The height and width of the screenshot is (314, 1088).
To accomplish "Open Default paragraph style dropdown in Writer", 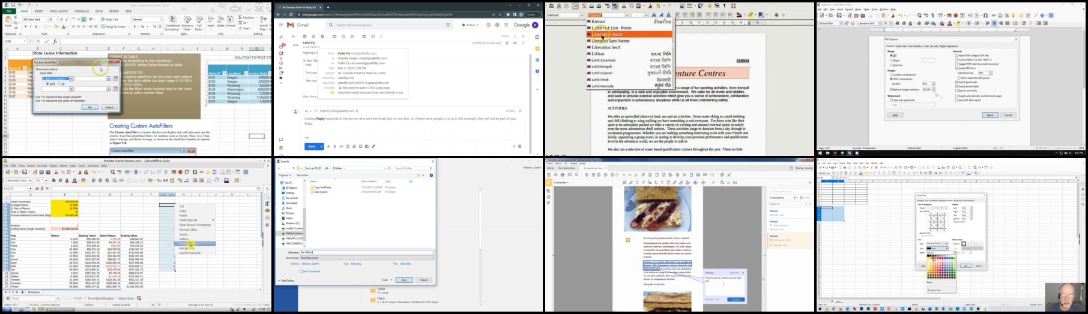I will (582, 15).
